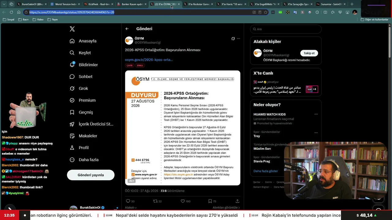392x220 pixels.
Task: Open Grok from the X sidebar
Action: 79,88
